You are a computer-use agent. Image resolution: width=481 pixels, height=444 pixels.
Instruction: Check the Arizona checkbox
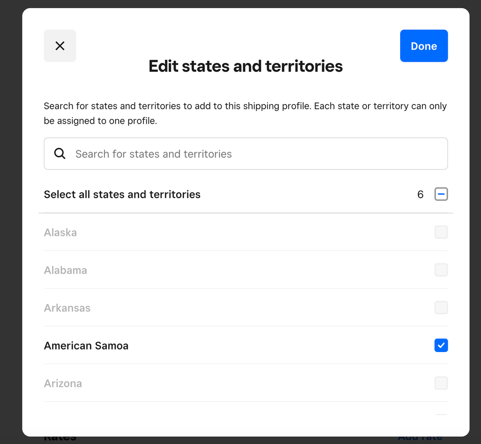click(x=441, y=383)
